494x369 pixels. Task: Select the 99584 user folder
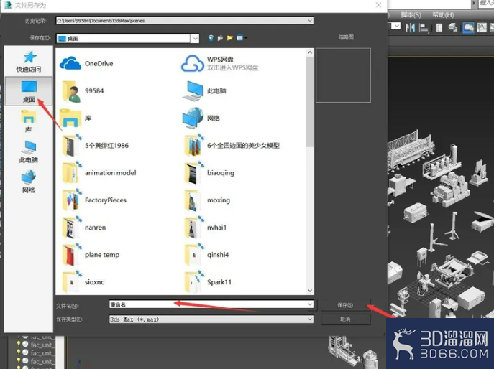83,91
